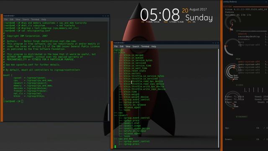The width and height of the screenshot is (268, 151).
Task: Click the memory = /cgroup/cpu_and_mem; line
Action: coord(33,86)
